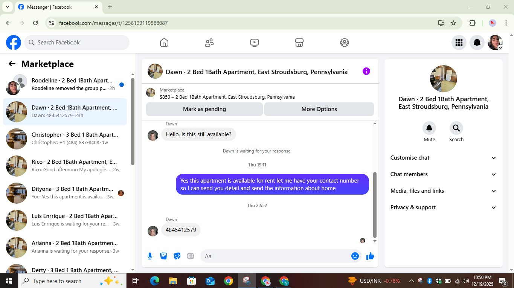The image size is (514, 288).
Task: Open Microsoft Edge from taskbar
Action: pos(155,281)
